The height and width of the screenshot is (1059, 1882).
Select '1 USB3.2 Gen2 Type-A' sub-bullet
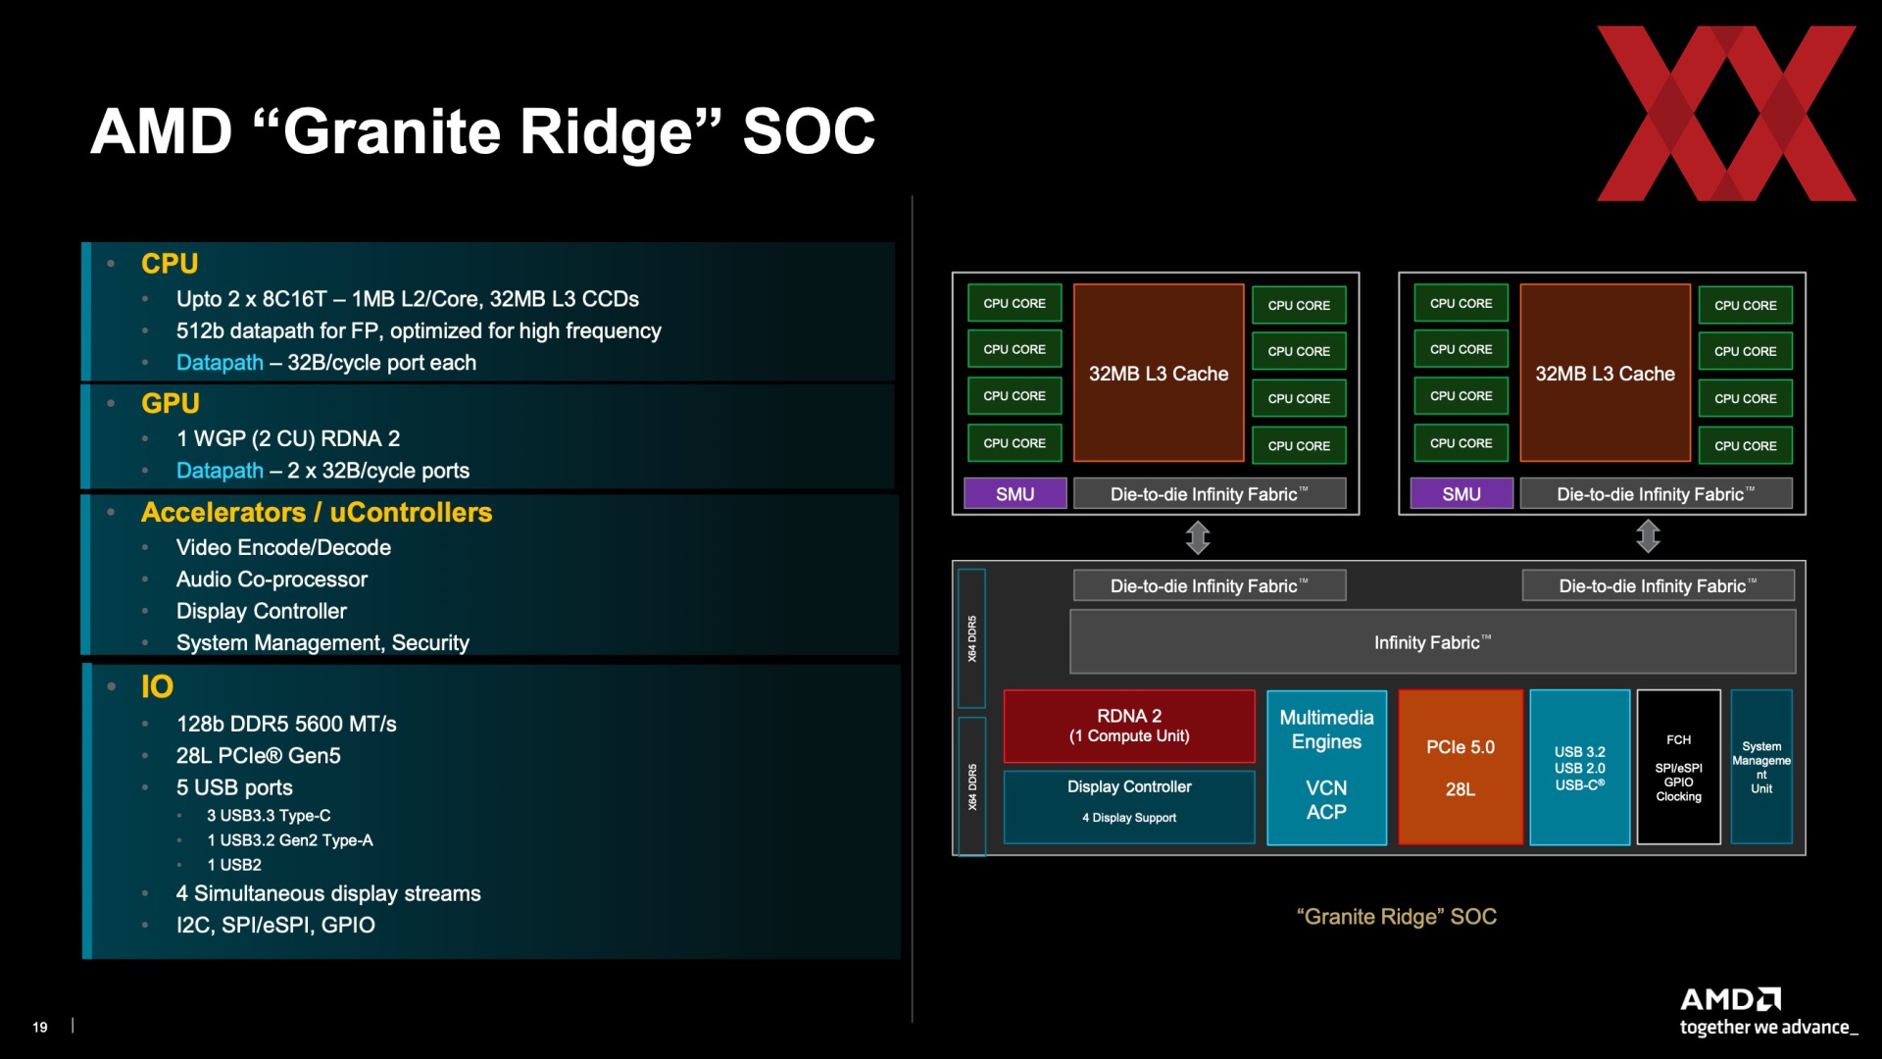(x=290, y=840)
